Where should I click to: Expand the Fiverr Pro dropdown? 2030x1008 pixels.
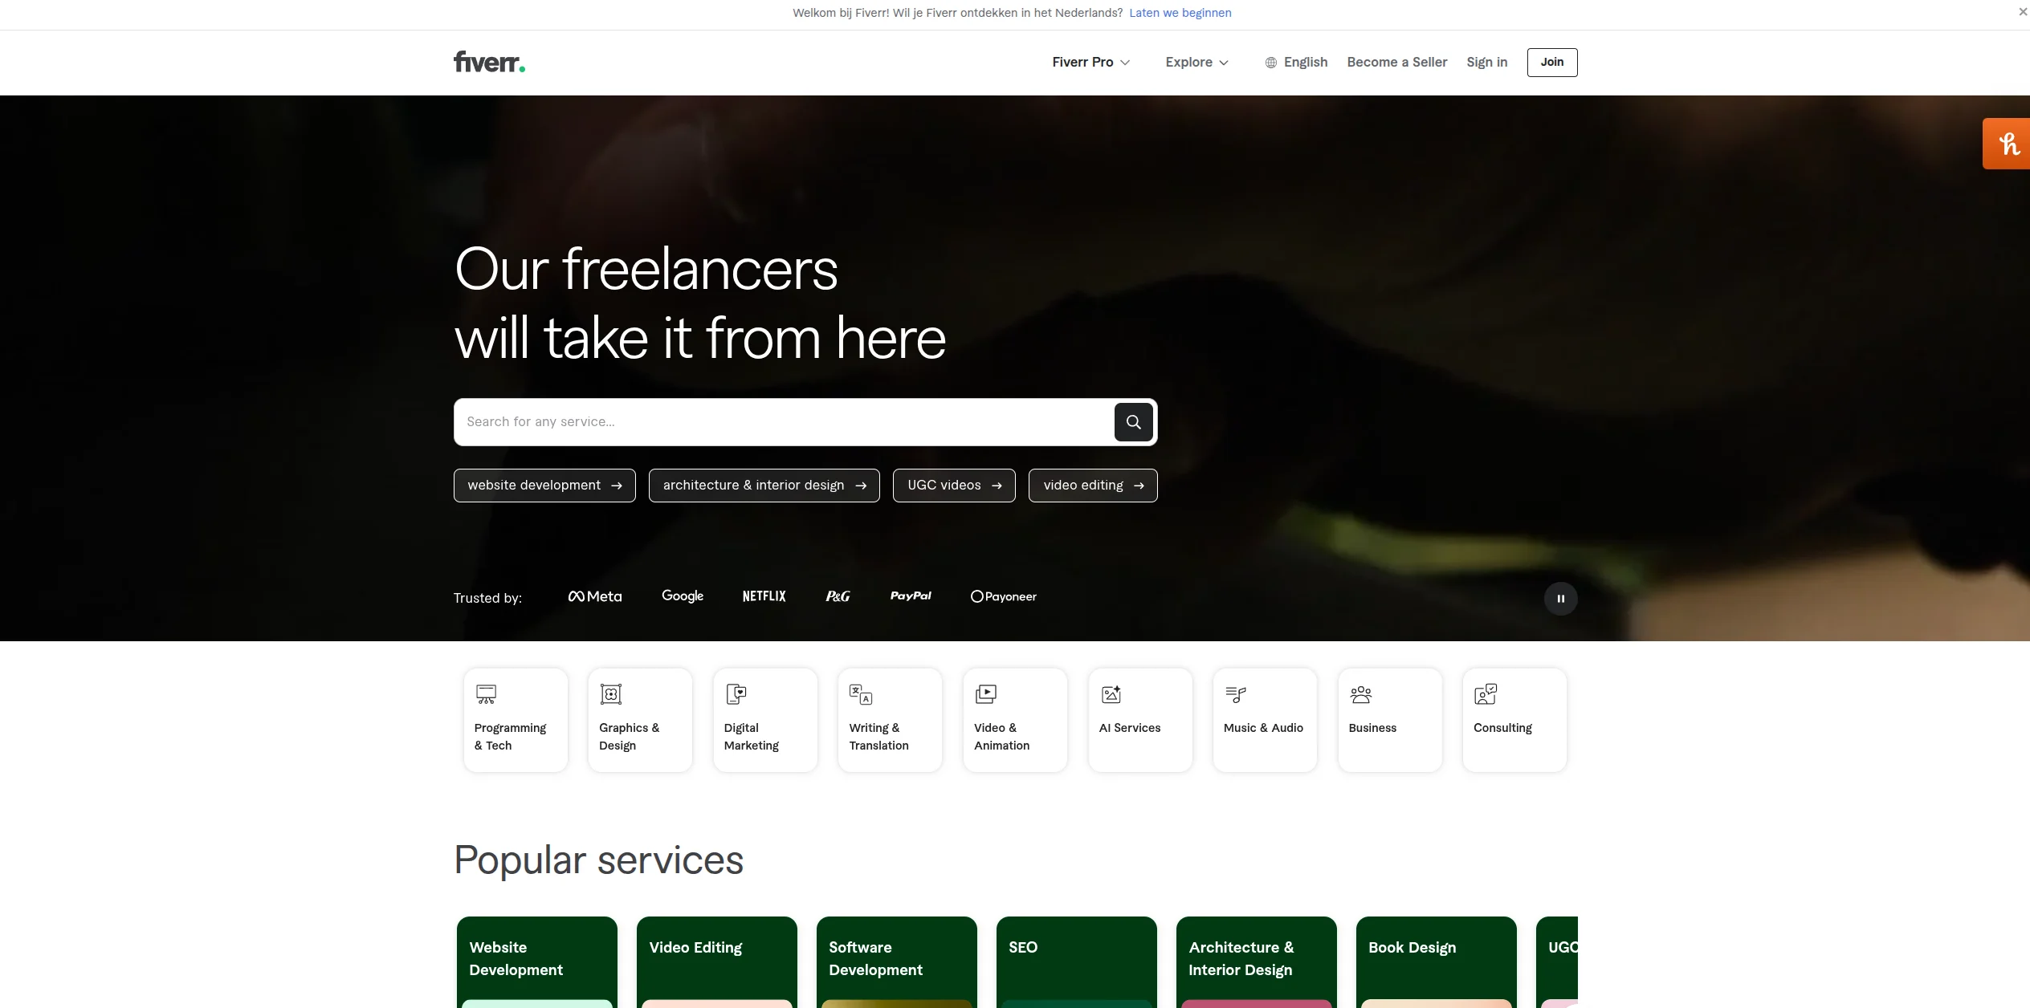click(x=1090, y=62)
